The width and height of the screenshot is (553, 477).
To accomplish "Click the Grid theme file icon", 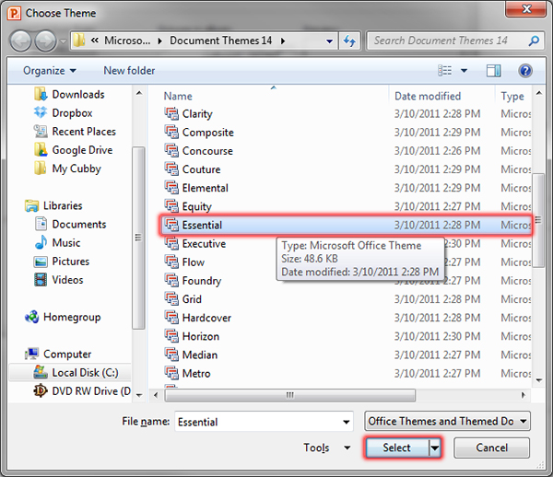I will [171, 299].
